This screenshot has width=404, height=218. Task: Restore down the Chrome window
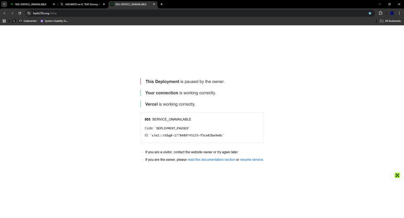[390, 4]
